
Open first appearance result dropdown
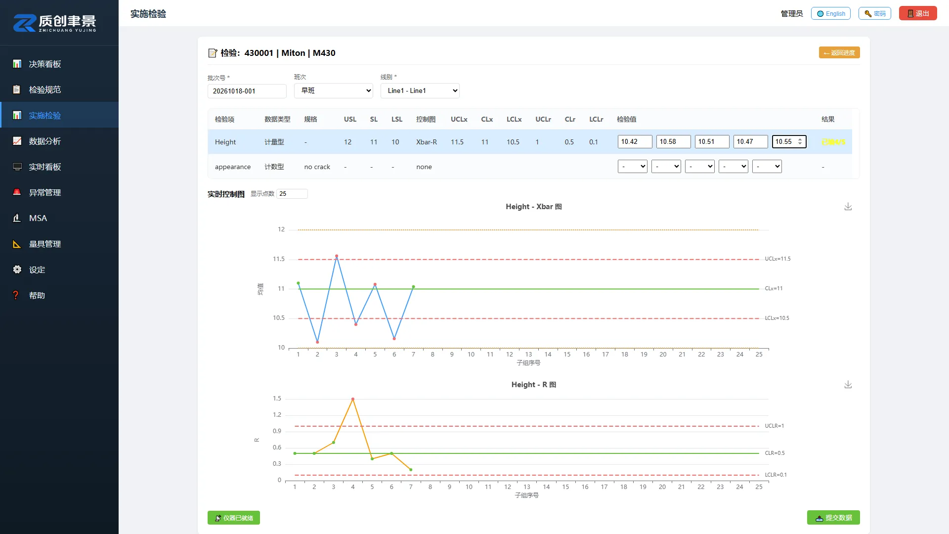[x=633, y=167]
